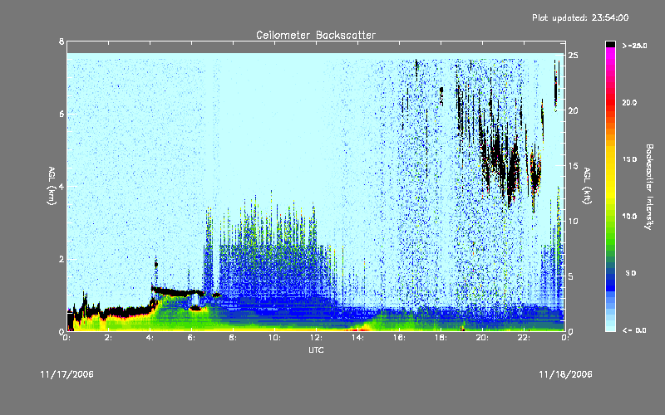Click the '4:' hour tick on UTC axis
This screenshot has width=665, height=415.
click(150, 338)
